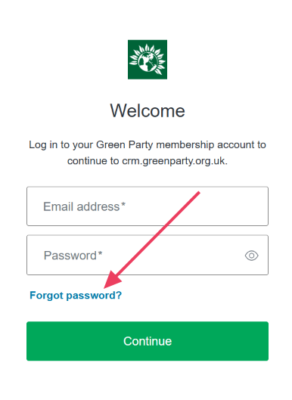
Task: Show password using the eye icon
Action: (x=251, y=256)
